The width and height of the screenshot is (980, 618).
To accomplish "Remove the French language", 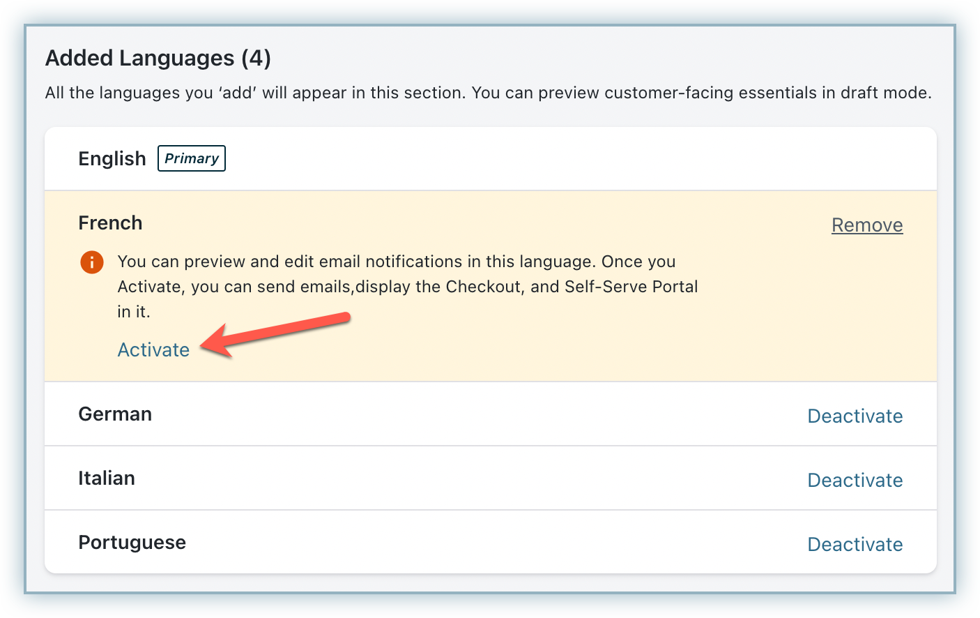I will point(867,225).
